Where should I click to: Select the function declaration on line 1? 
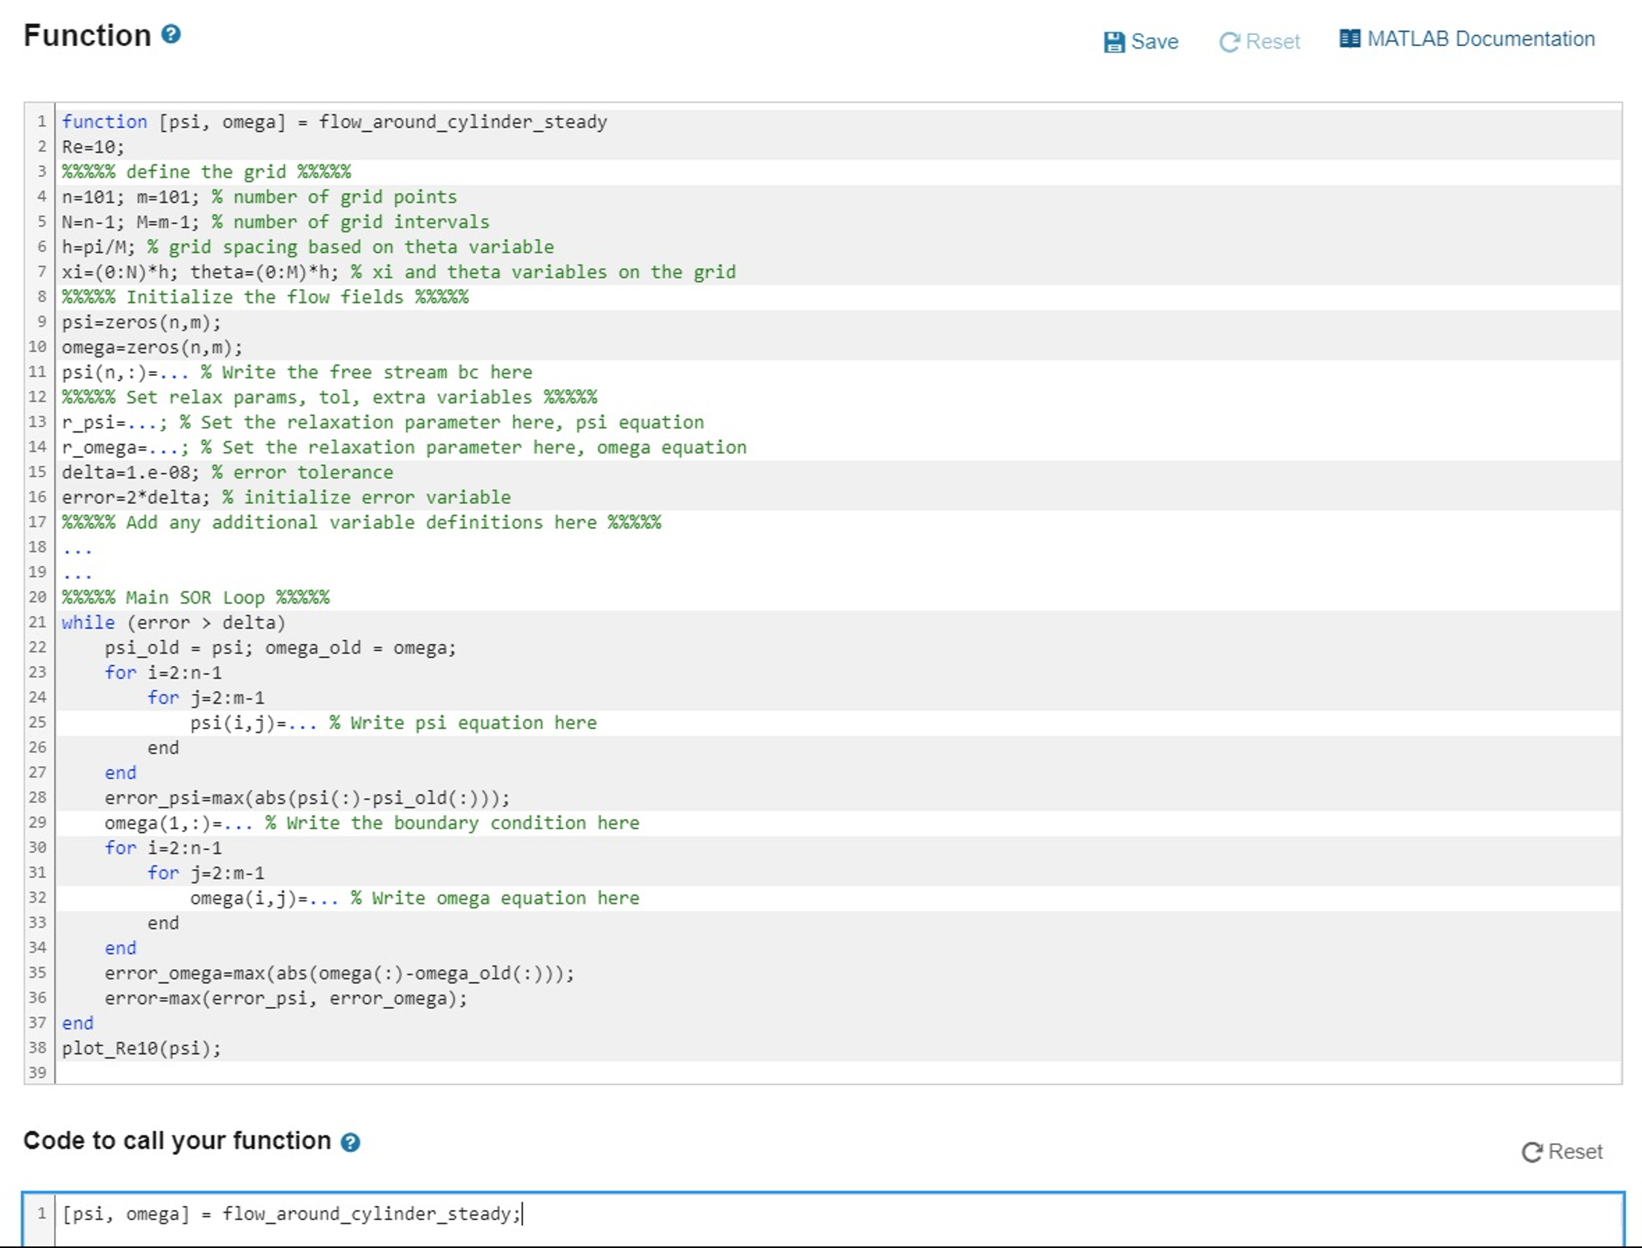click(x=334, y=121)
